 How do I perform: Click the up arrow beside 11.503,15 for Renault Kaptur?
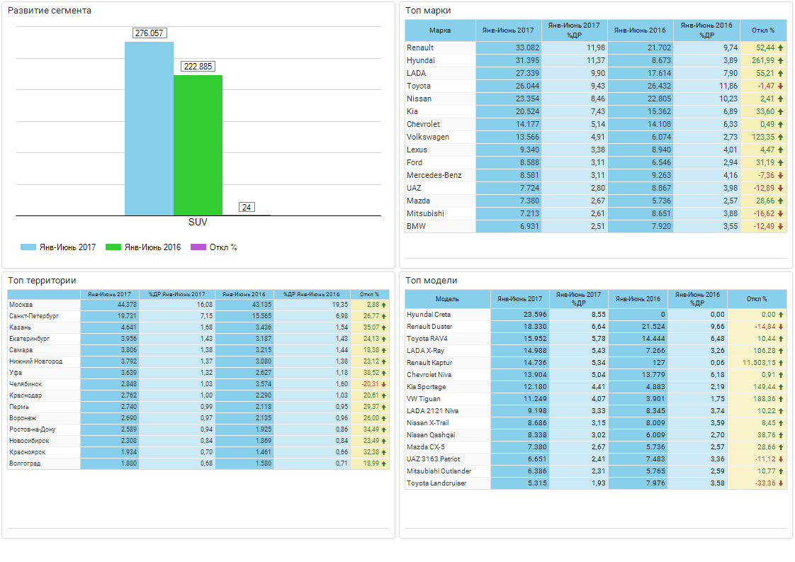click(781, 363)
